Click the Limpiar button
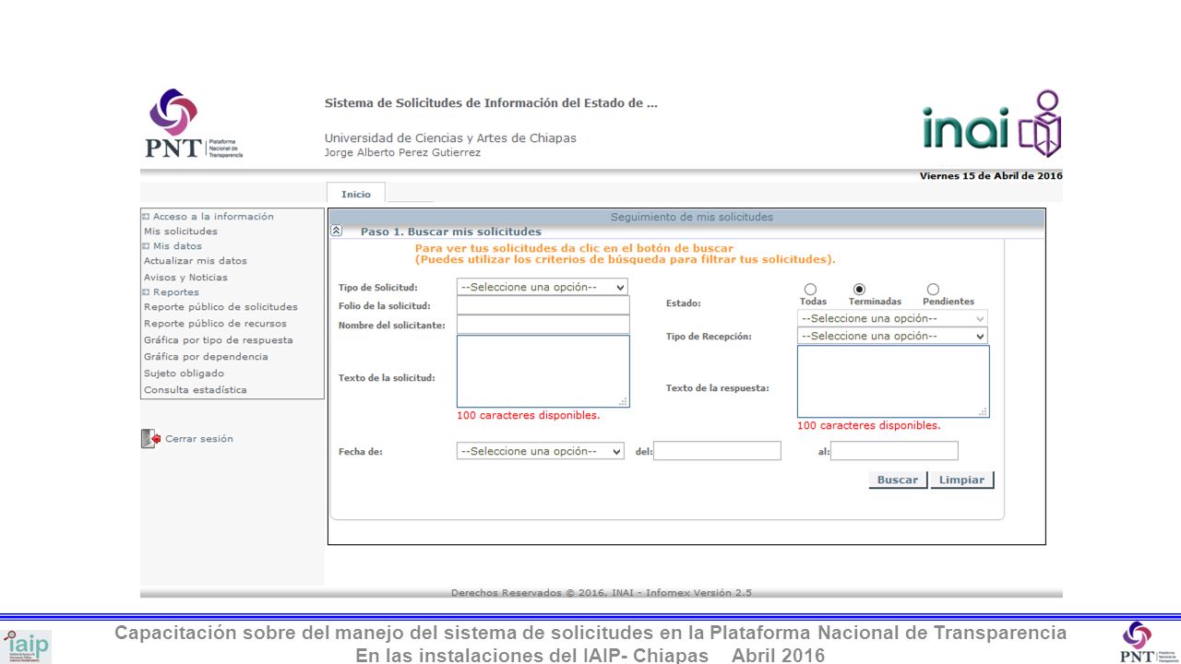 pyautogui.click(x=962, y=480)
